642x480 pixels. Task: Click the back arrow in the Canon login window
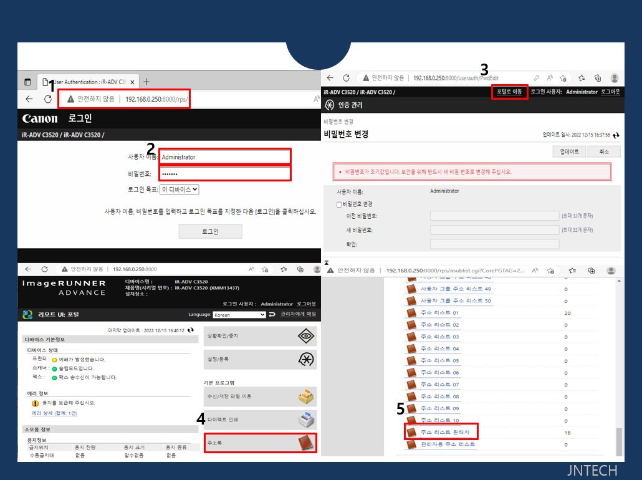tap(29, 99)
